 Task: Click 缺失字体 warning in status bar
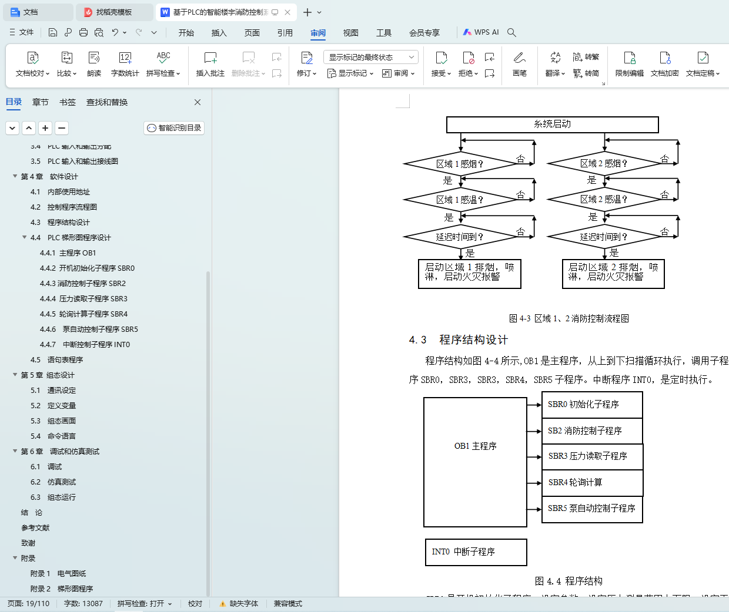tap(239, 604)
